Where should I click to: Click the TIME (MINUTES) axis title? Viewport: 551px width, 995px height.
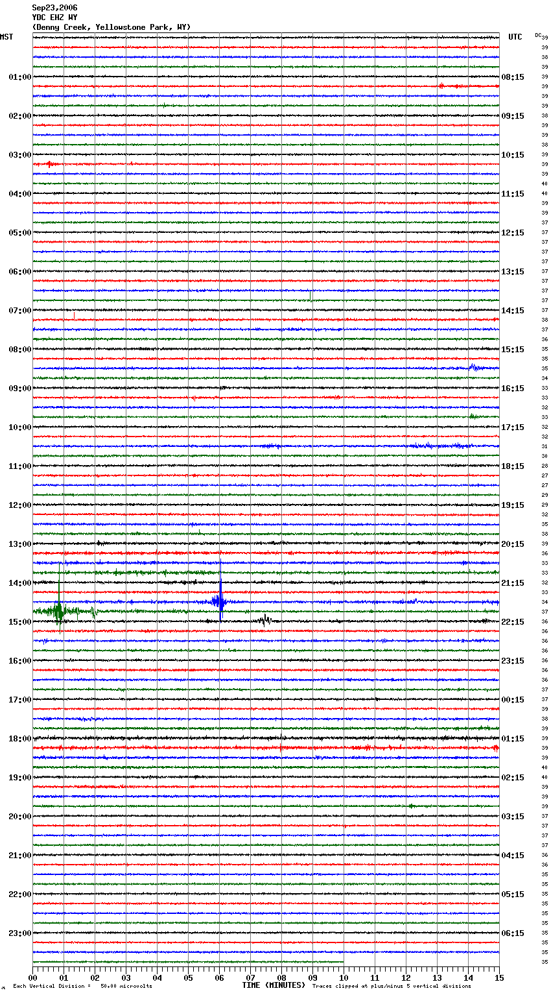coord(274,985)
